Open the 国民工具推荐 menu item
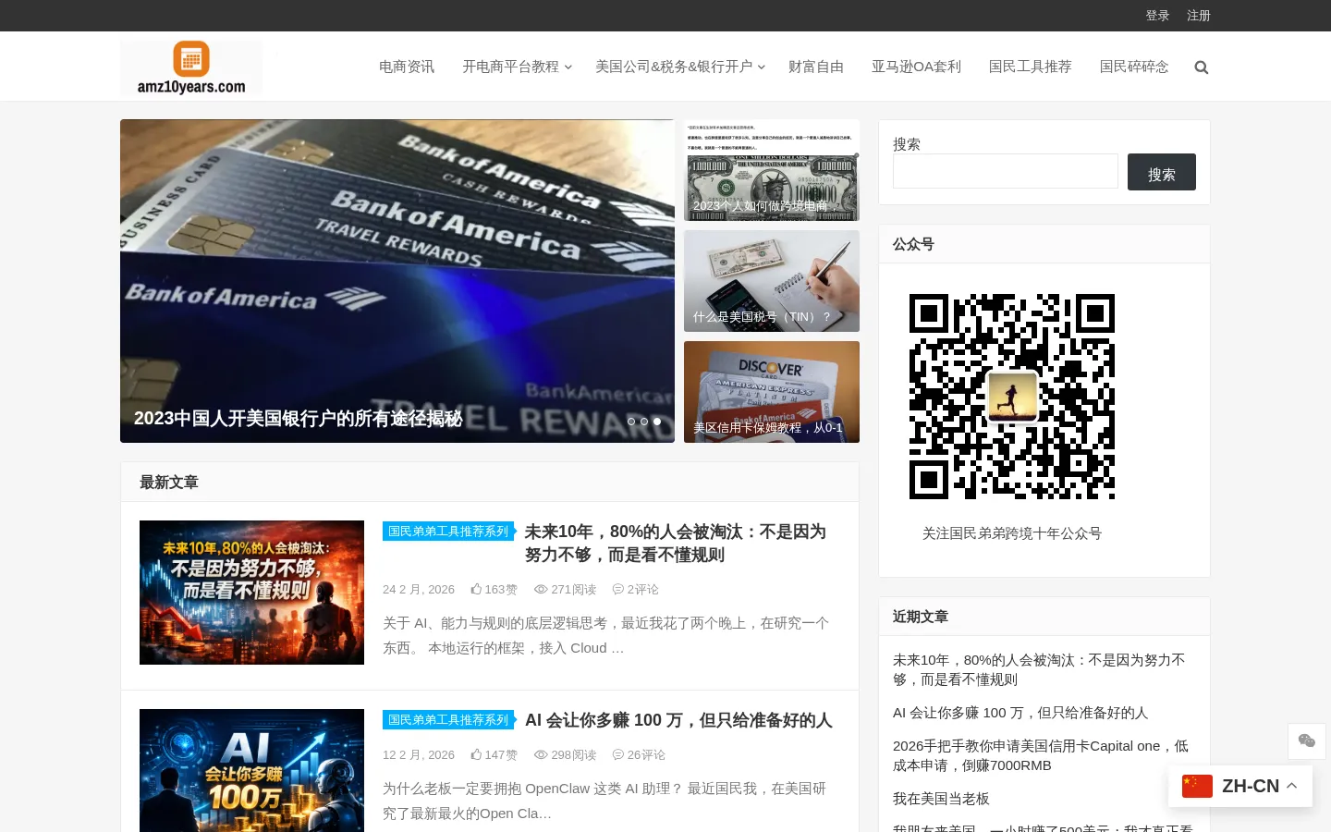The width and height of the screenshot is (1331, 832). (x=1030, y=67)
